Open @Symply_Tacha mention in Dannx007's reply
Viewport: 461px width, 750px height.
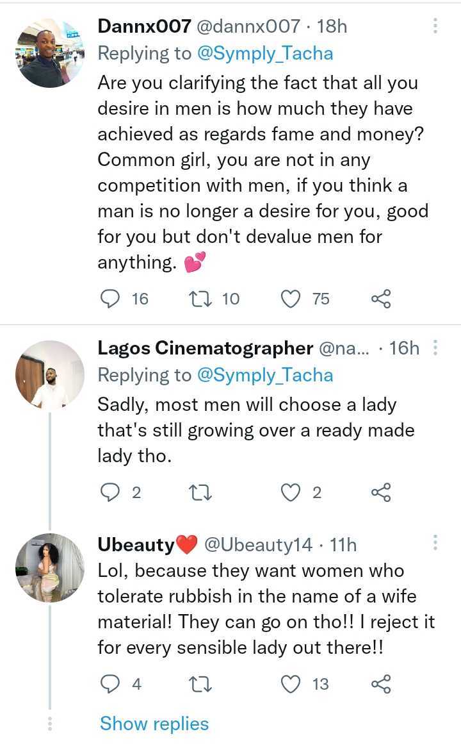pyautogui.click(x=265, y=53)
